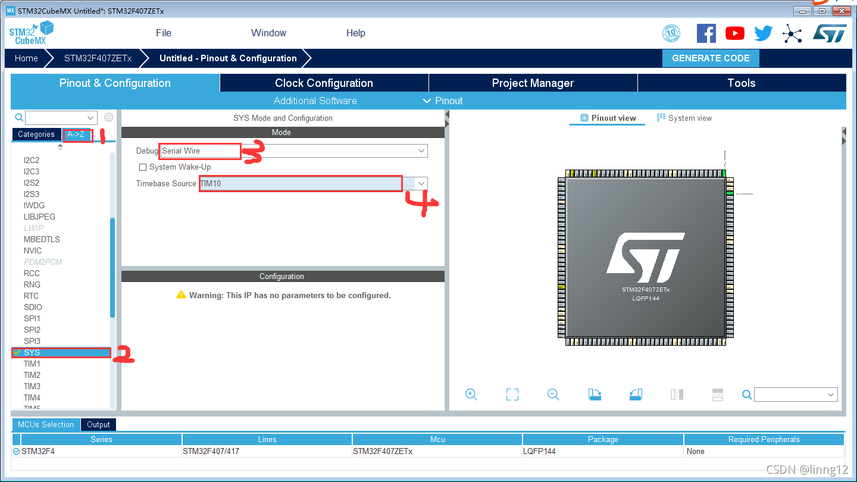Image resolution: width=857 pixels, height=482 pixels.
Task: Open the Timebase Source dropdown
Action: pos(421,183)
